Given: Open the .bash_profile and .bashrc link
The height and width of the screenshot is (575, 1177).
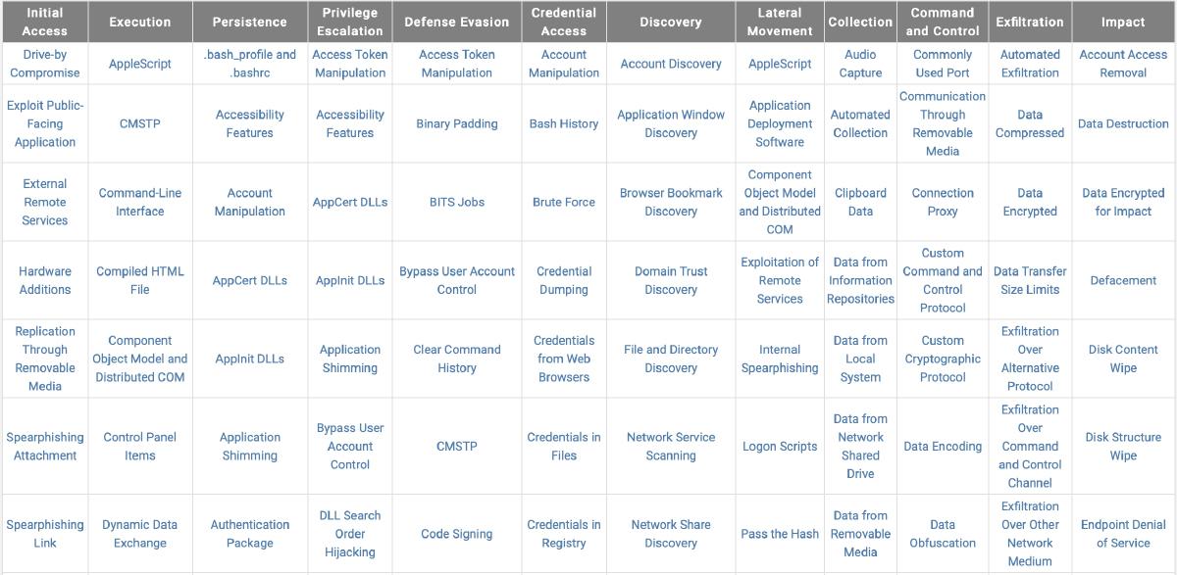Looking at the screenshot, I should [250, 64].
